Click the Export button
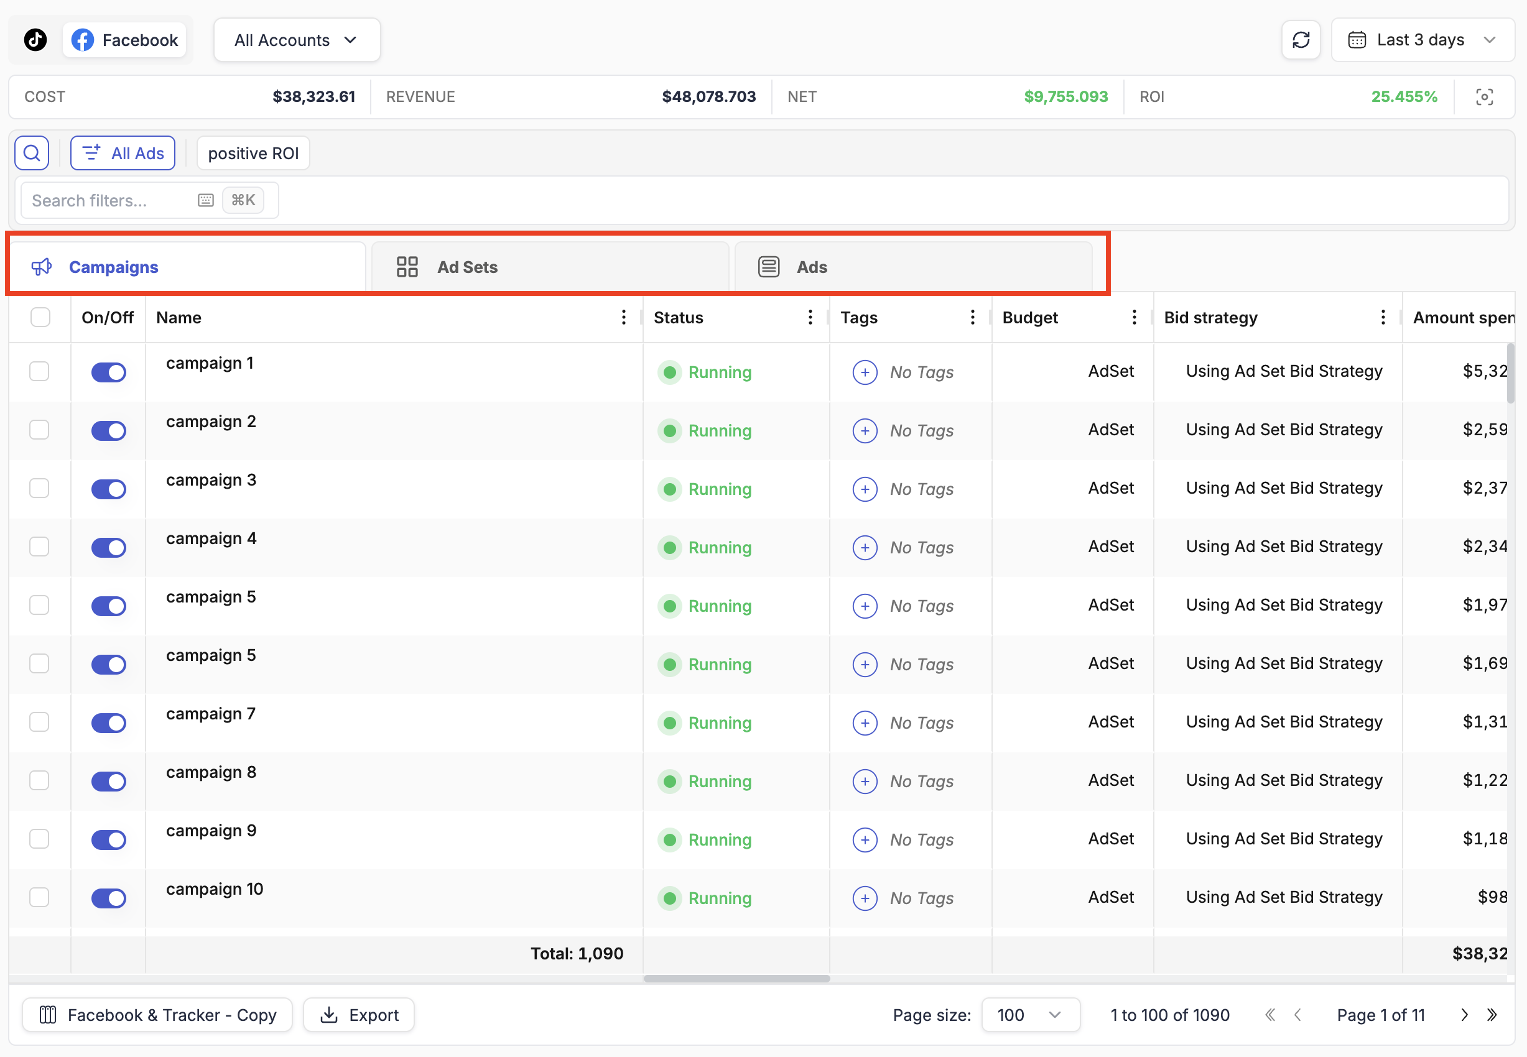The image size is (1527, 1057). click(x=359, y=1015)
